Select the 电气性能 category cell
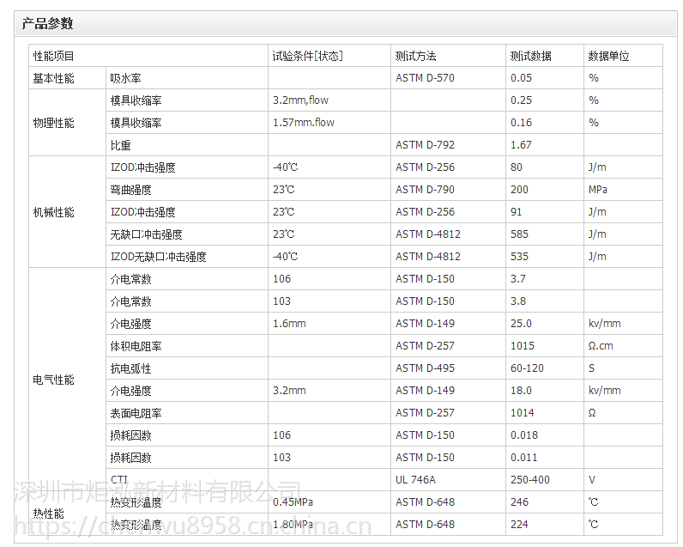The width and height of the screenshot is (683, 547). [54, 380]
